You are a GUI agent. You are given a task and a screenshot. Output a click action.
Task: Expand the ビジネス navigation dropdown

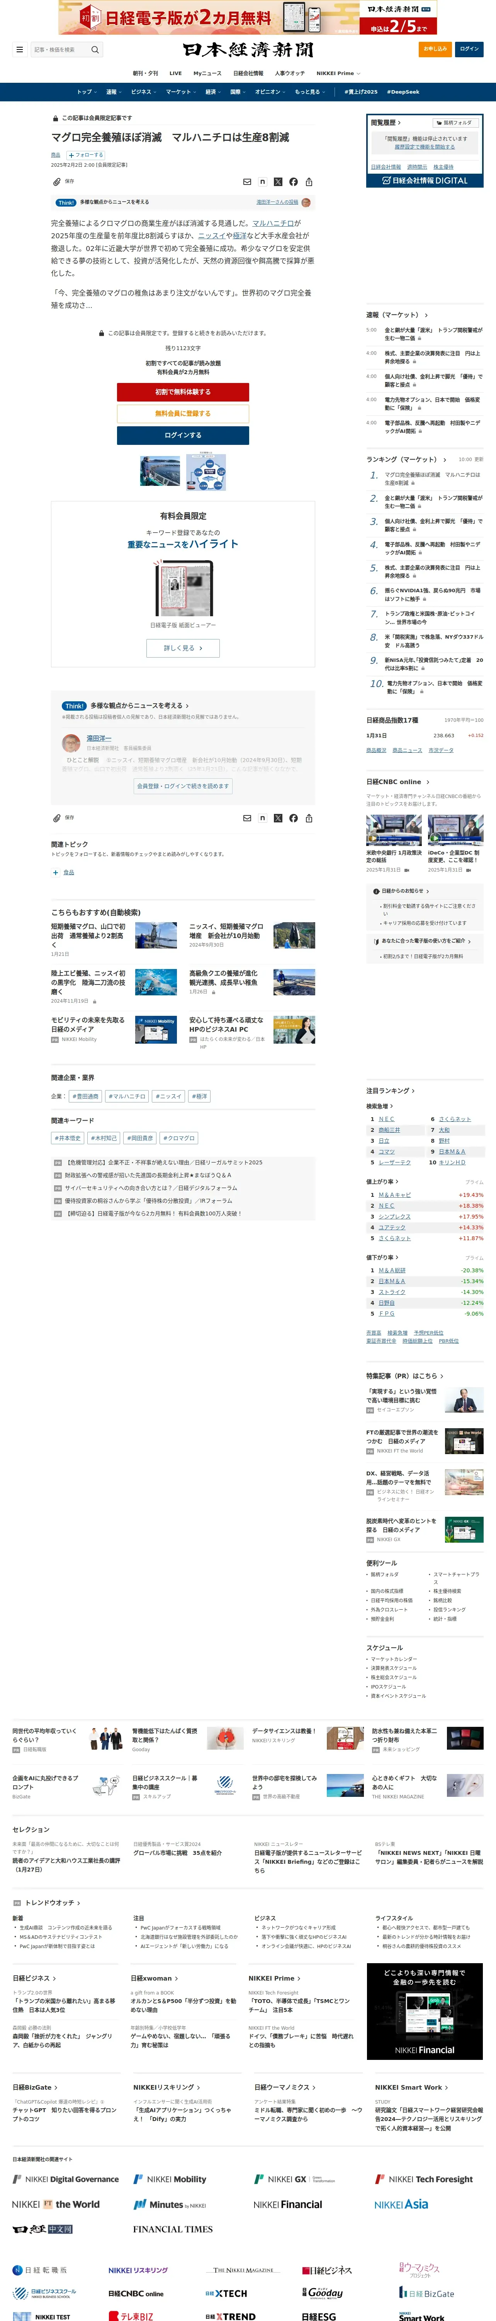pos(143,92)
